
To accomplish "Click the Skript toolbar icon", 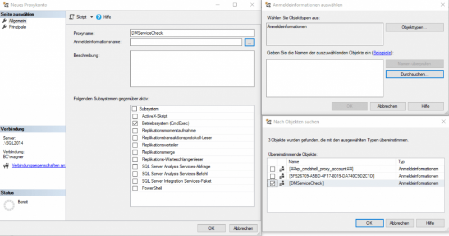I will (x=71, y=17).
